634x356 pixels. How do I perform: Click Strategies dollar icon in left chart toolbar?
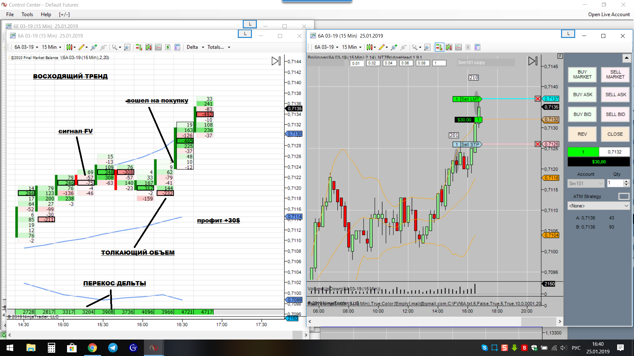pyautogui.click(x=168, y=47)
